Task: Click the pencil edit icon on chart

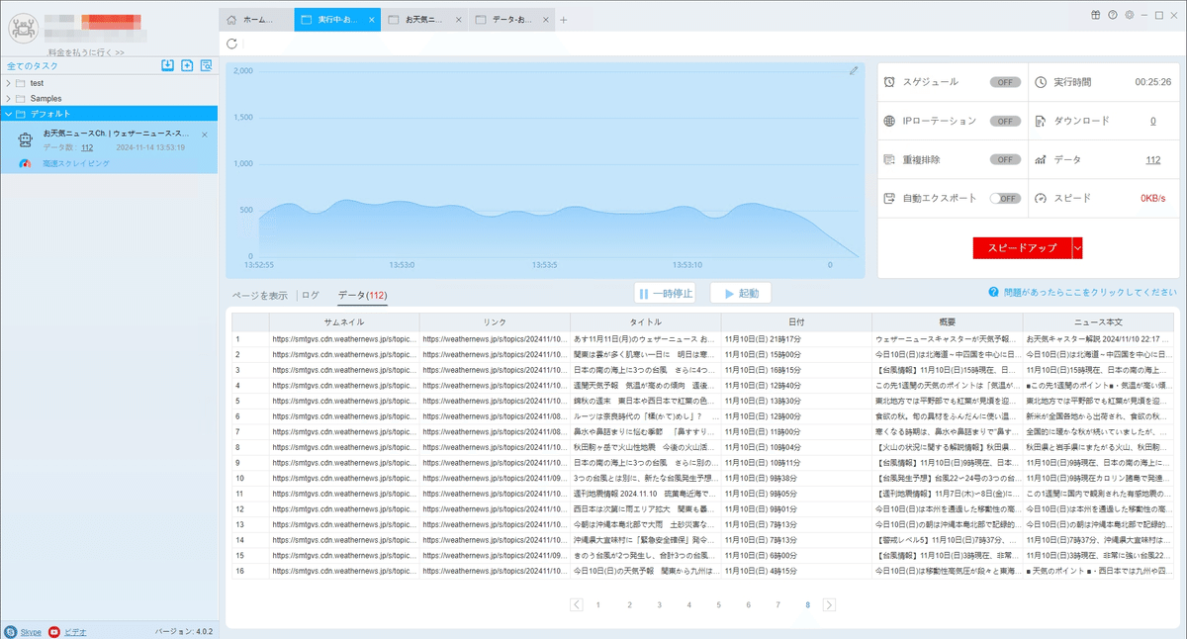Action: coord(854,71)
